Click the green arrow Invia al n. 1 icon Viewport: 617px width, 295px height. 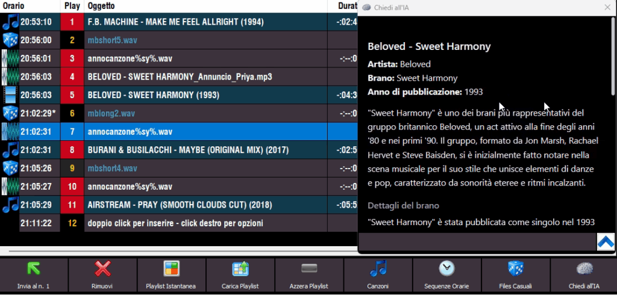point(34,269)
